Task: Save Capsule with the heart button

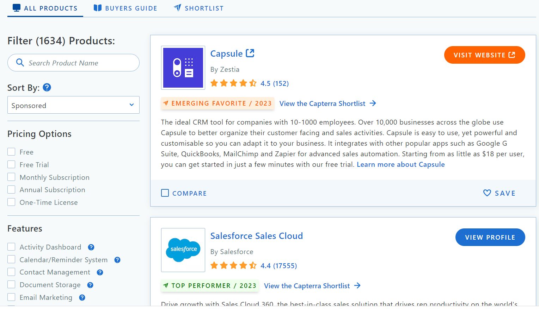Action: click(499, 193)
